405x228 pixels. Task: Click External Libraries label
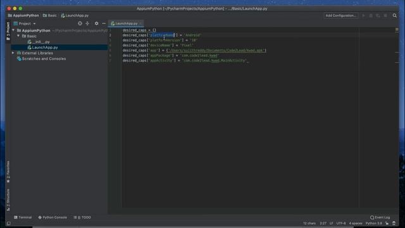tap(37, 53)
